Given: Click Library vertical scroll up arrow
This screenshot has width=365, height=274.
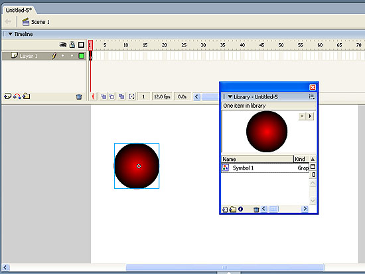Looking at the screenshot, I should click(313, 183).
